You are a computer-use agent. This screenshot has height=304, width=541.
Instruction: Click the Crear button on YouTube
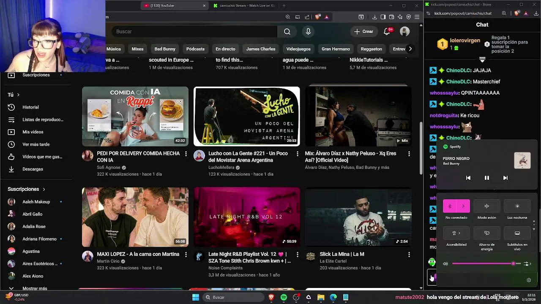tap(363, 32)
